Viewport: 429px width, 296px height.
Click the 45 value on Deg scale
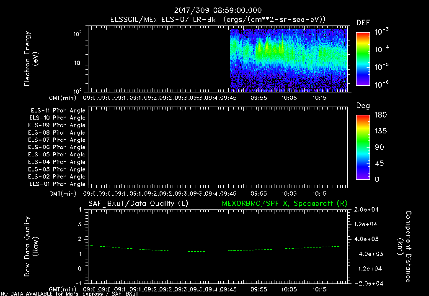point(380,163)
